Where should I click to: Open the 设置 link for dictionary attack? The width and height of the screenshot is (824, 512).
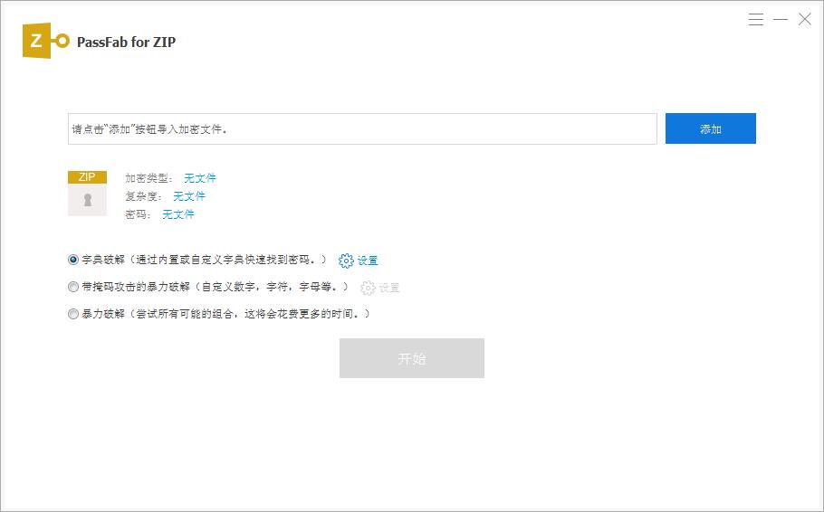point(368,261)
